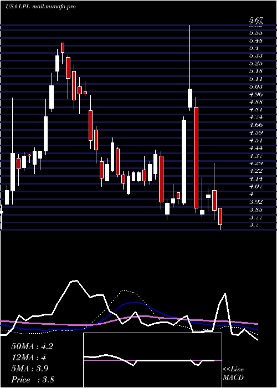Select the 5.11 price level label
Viewport: 277px width, 388px height.
256,79
